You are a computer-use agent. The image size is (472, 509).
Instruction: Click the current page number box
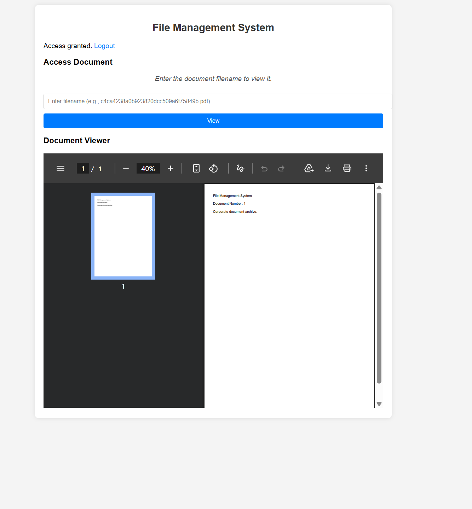coord(83,169)
